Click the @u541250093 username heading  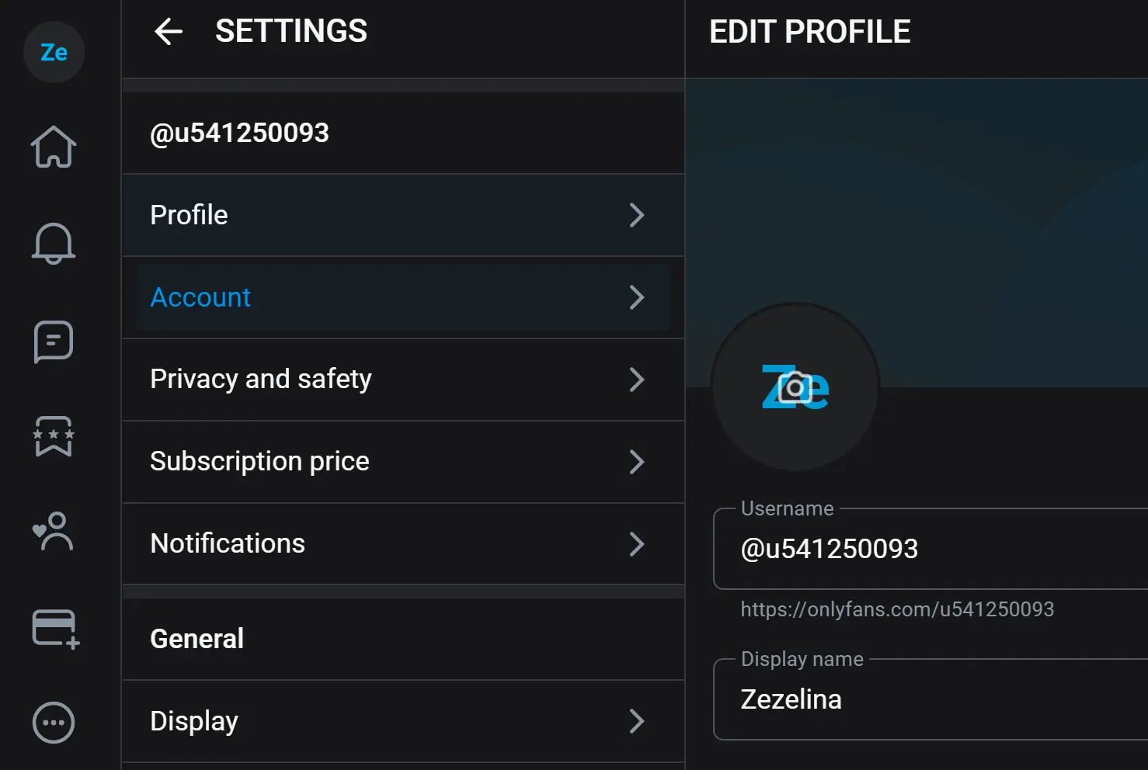pyautogui.click(x=240, y=132)
